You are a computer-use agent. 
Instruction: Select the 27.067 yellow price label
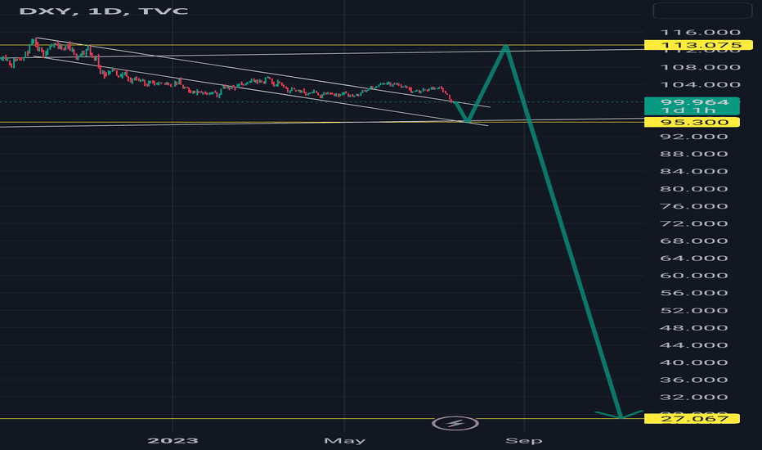(x=692, y=418)
